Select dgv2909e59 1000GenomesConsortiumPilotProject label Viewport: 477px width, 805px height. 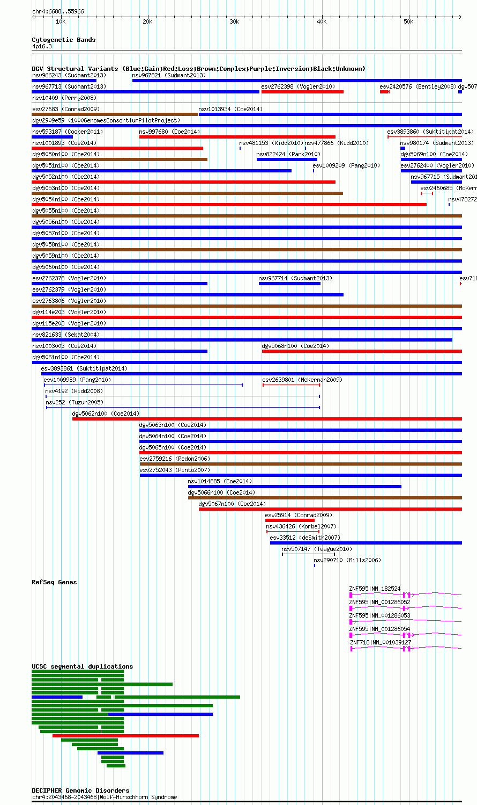(x=106, y=120)
